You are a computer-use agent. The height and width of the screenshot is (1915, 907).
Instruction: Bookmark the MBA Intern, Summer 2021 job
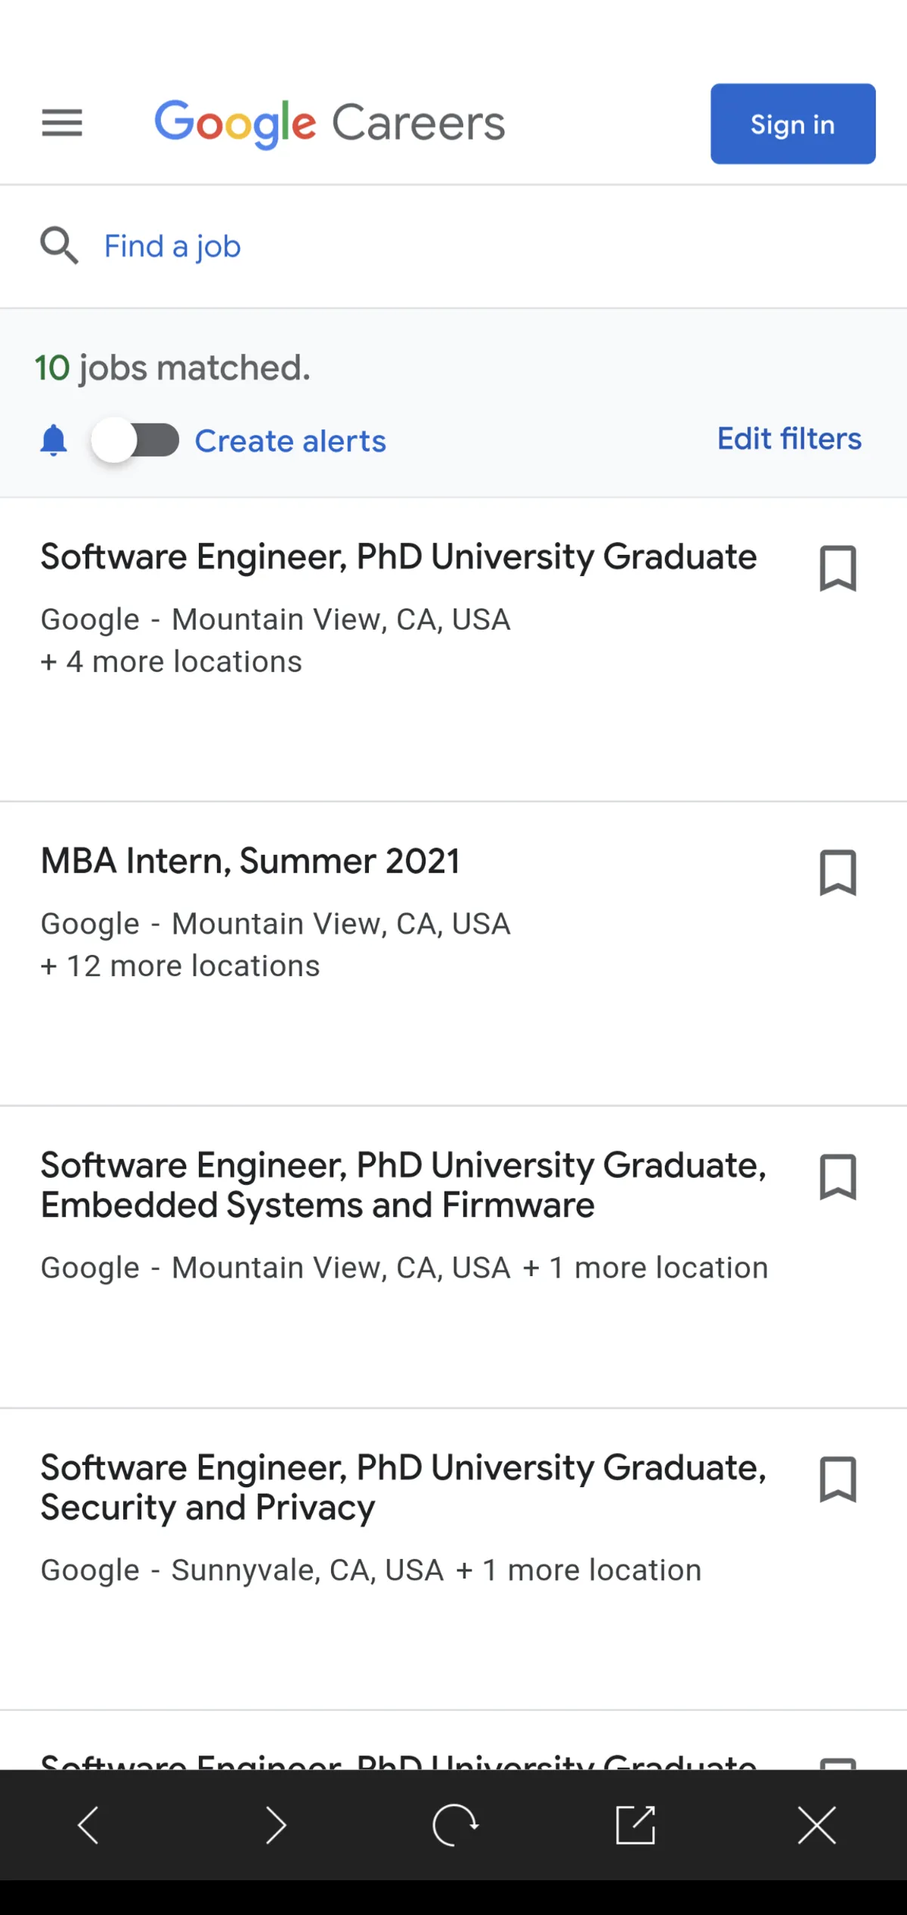837,872
